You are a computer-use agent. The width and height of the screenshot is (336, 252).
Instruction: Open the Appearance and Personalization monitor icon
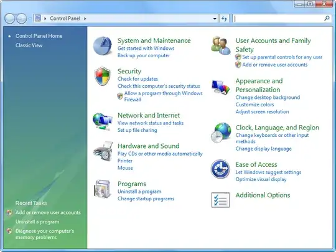(x=220, y=87)
